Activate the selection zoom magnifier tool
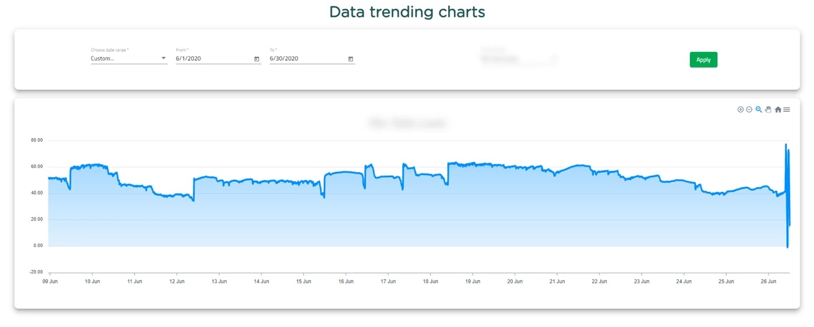 click(x=759, y=110)
